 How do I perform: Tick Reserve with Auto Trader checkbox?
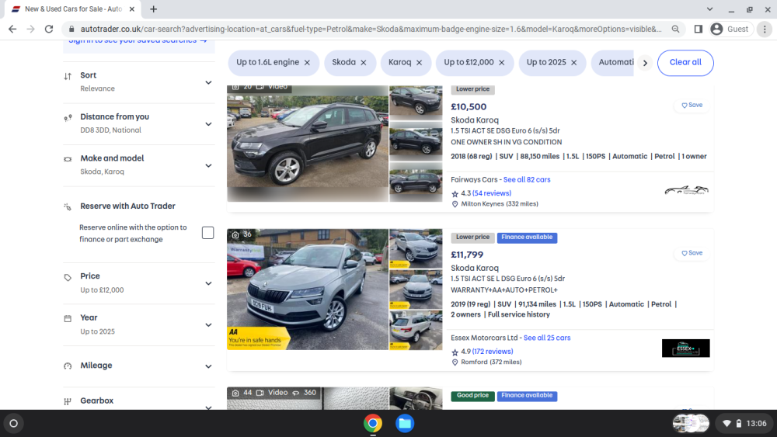point(207,233)
